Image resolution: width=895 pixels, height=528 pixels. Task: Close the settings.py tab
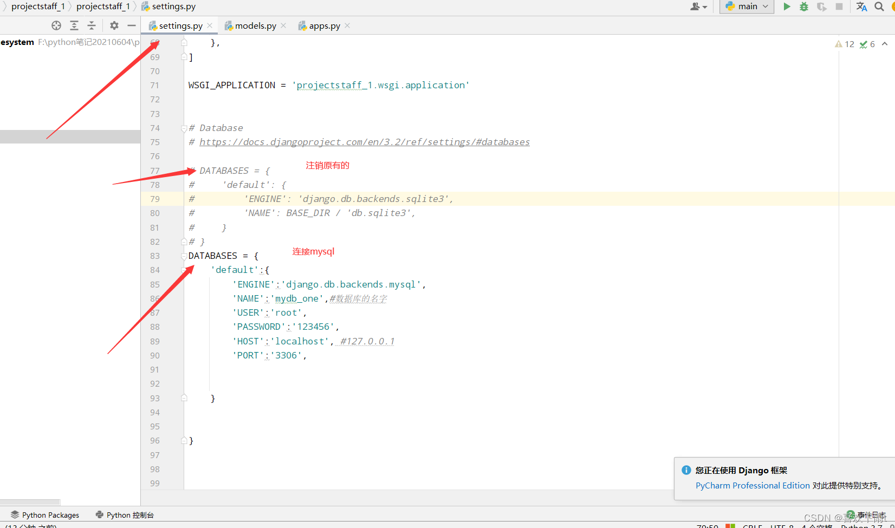(x=210, y=25)
